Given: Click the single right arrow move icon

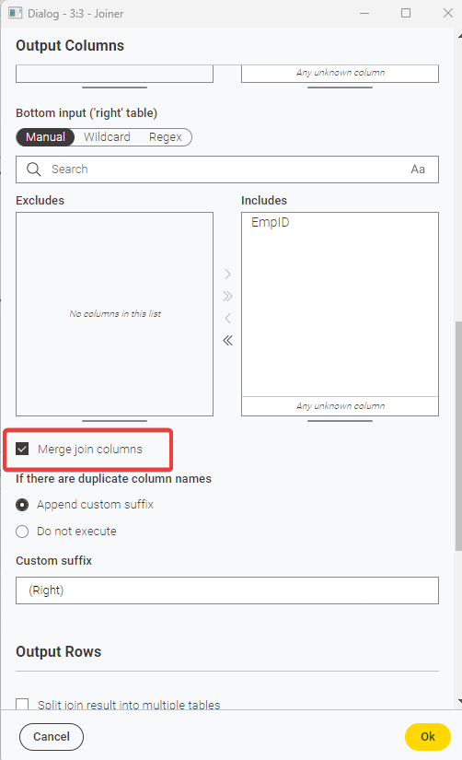Looking at the screenshot, I should [x=227, y=275].
